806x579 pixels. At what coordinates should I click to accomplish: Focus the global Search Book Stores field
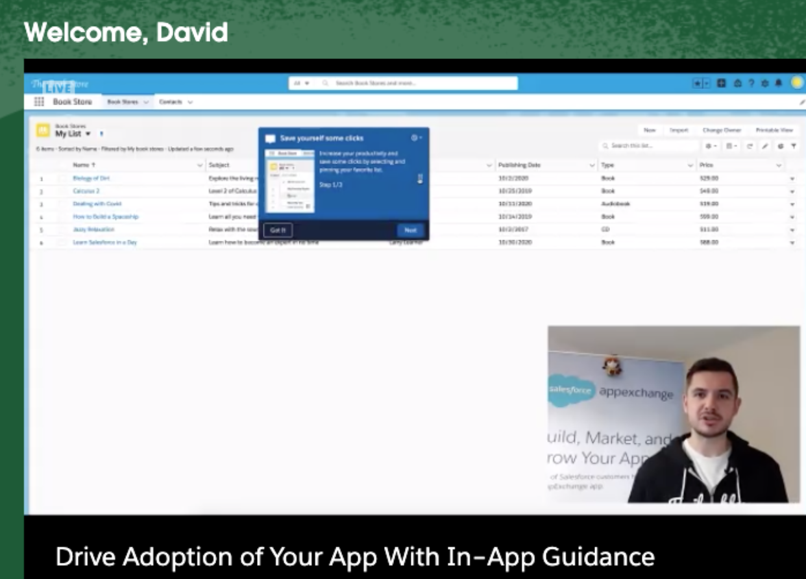tap(403, 83)
